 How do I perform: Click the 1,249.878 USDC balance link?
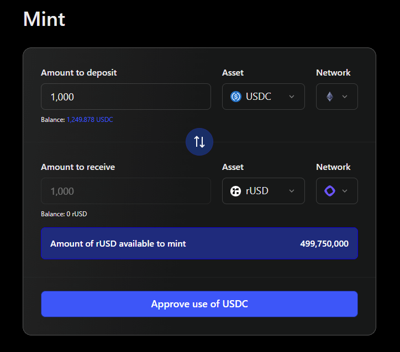(90, 120)
